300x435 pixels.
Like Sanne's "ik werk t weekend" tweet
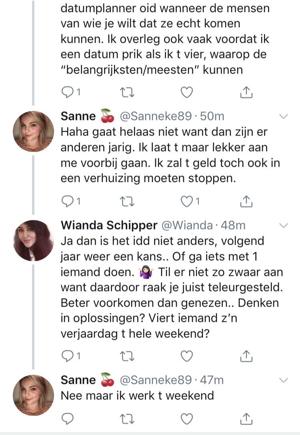coord(186,419)
